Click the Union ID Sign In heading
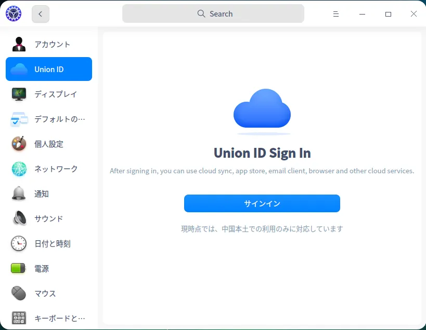The image size is (426, 330). [x=262, y=153]
